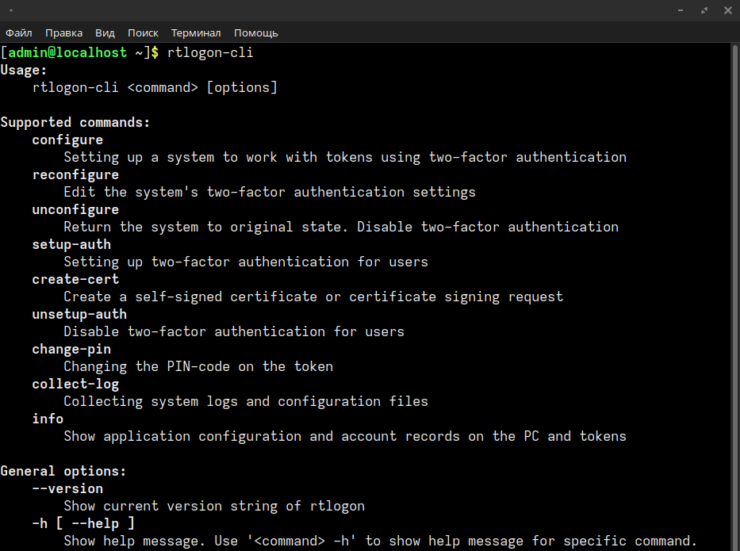Click the '--version' option text
This screenshot has width=740, height=551.
(67, 488)
